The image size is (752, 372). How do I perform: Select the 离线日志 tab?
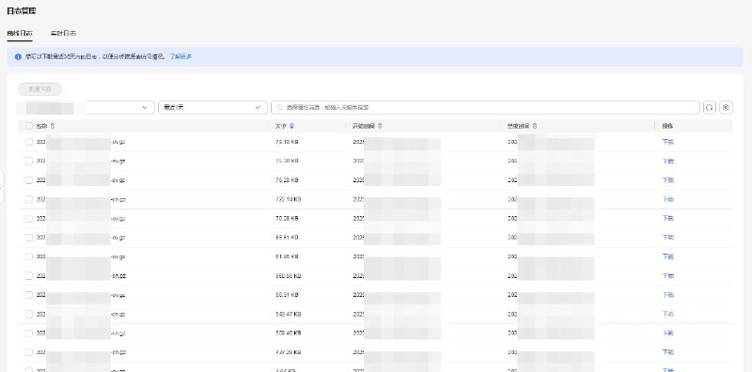click(x=20, y=34)
